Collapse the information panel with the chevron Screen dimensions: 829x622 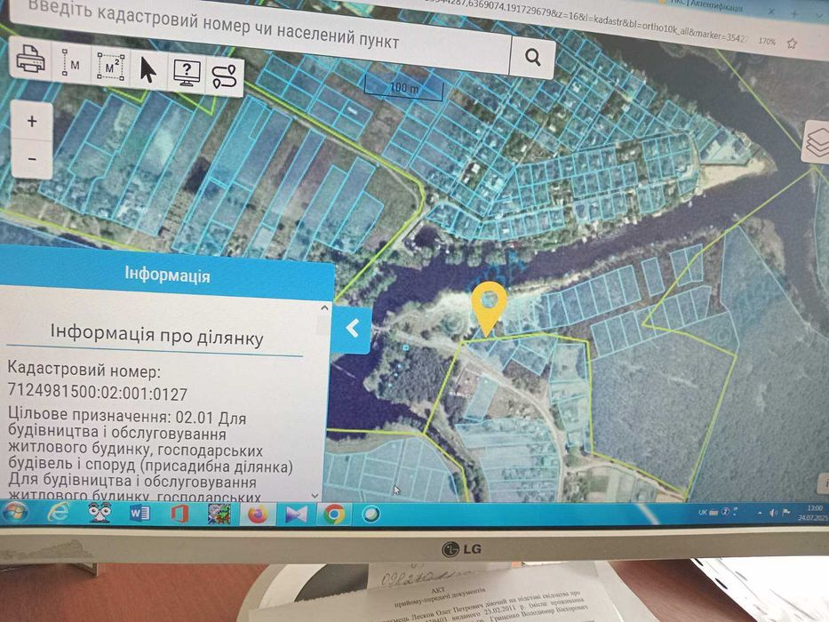(x=352, y=329)
